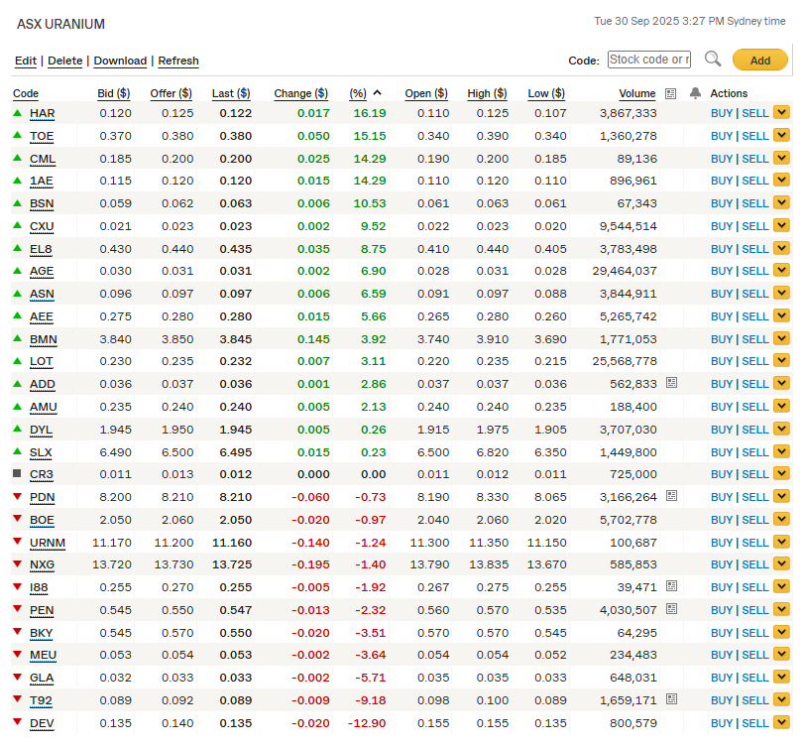
Task: Expand actions dropdown for LOT
Action: 781,361
